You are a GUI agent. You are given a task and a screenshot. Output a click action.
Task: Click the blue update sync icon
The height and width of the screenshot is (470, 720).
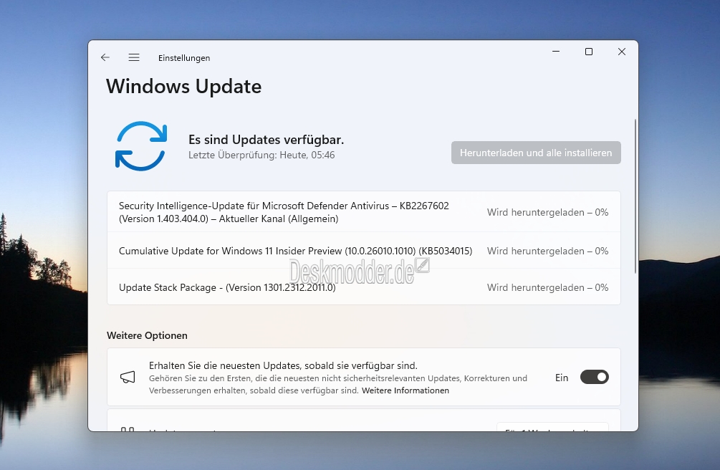pyautogui.click(x=141, y=146)
